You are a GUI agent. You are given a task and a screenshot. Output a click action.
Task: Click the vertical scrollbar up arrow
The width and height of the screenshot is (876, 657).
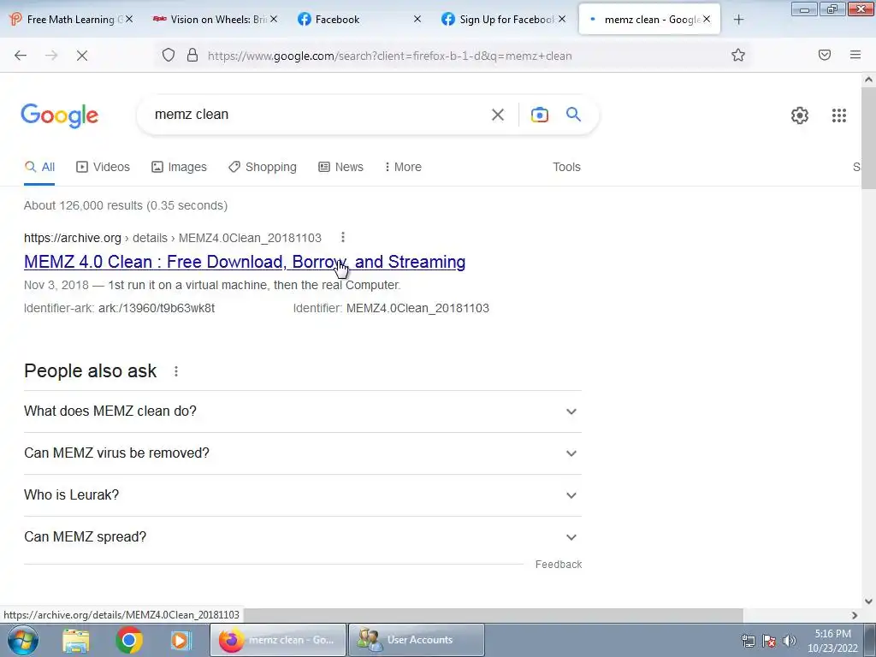[869, 80]
